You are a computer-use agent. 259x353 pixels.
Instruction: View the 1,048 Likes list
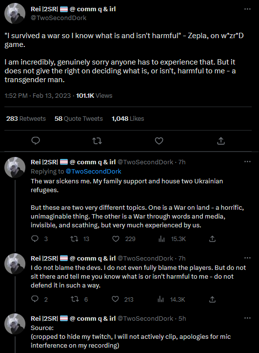tap(128, 119)
